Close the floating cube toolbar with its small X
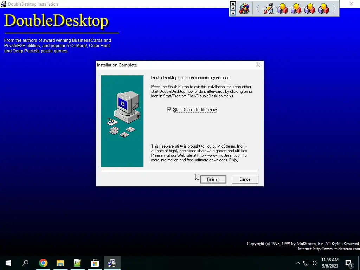The height and width of the screenshot is (270, 360). [x=233, y=4]
